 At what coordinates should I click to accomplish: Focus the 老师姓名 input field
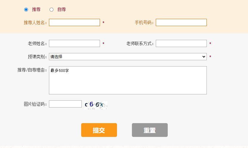[x=74, y=43]
